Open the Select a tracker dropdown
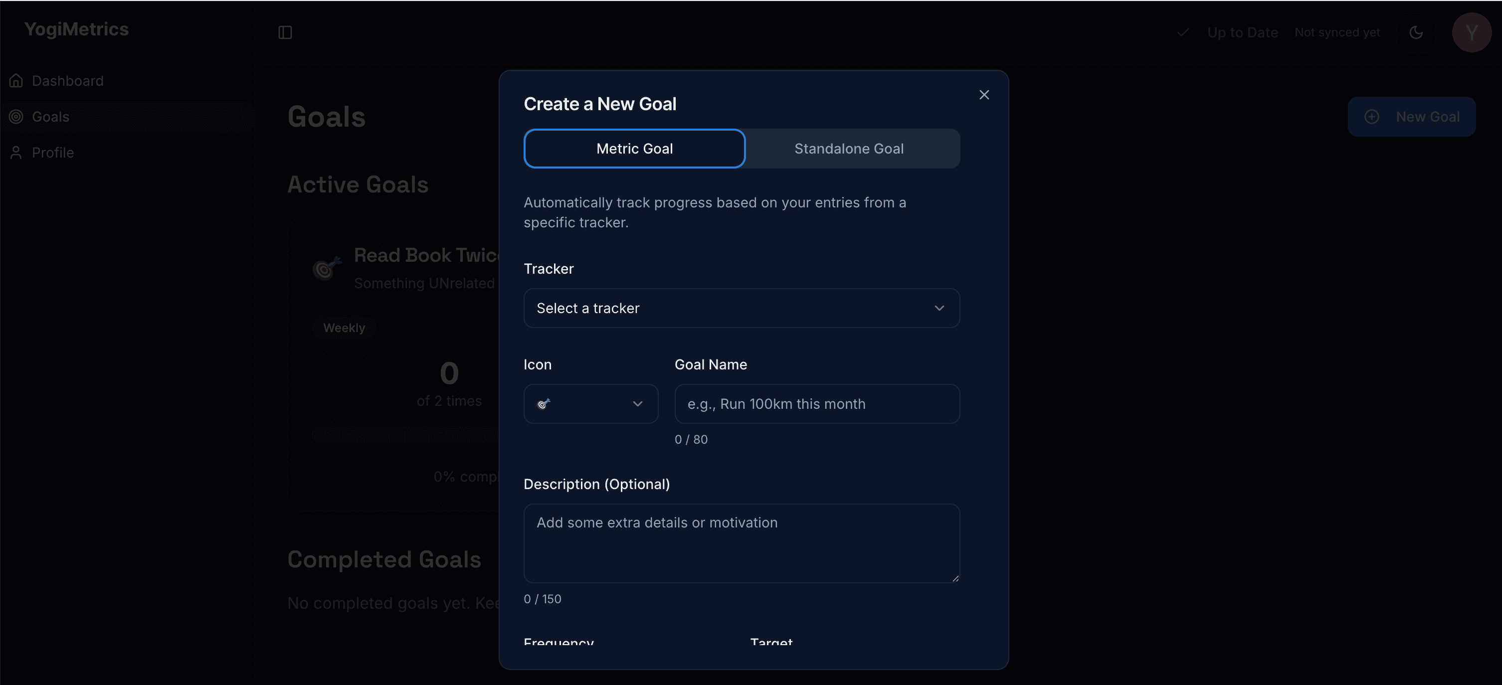This screenshot has height=685, width=1502. point(741,308)
